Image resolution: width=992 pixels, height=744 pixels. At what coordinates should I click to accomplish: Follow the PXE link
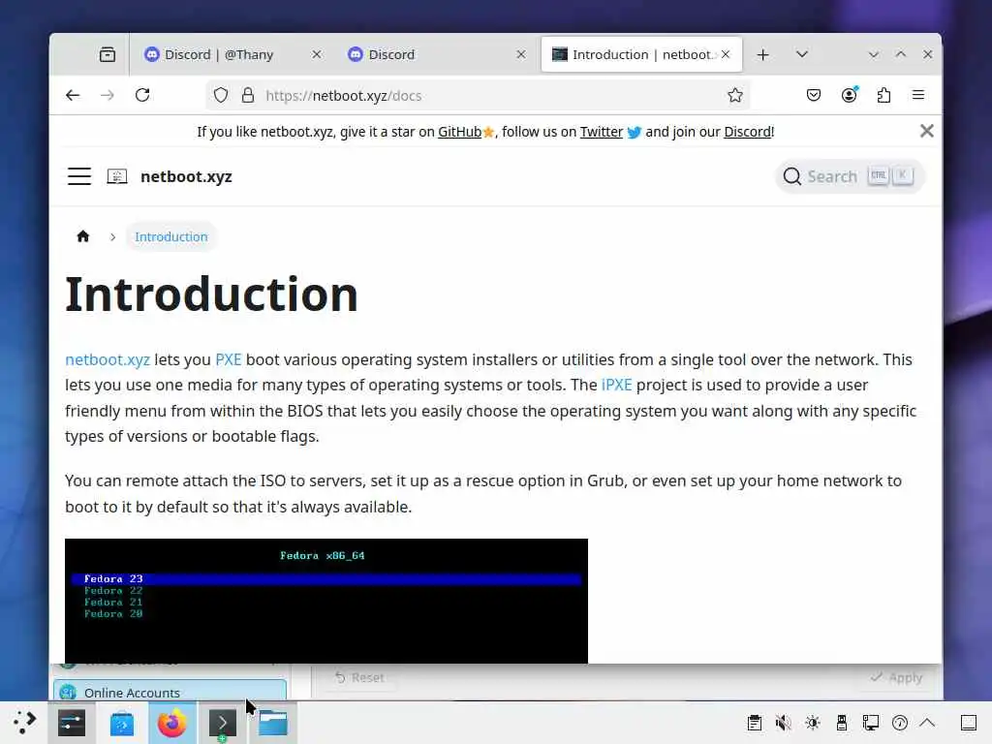pyautogui.click(x=229, y=359)
